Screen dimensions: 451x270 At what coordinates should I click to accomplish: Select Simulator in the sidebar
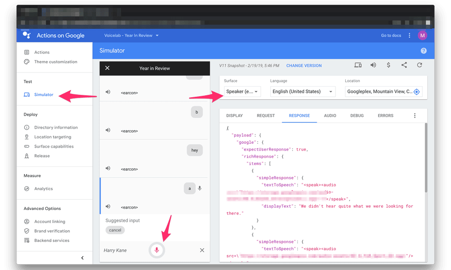44,95
